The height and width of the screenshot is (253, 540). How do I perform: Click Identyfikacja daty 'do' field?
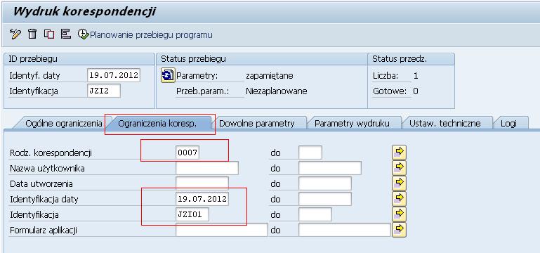coord(324,199)
